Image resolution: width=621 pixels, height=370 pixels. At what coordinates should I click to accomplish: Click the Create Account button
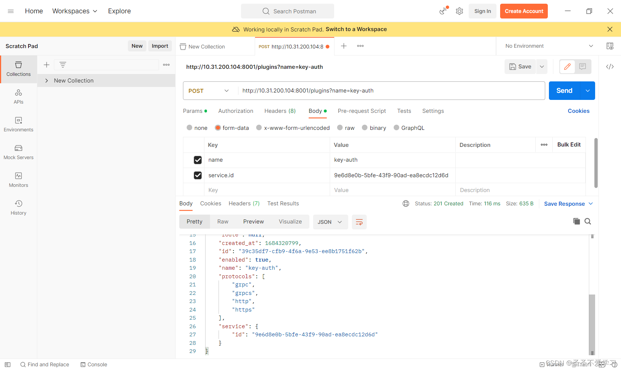524,11
